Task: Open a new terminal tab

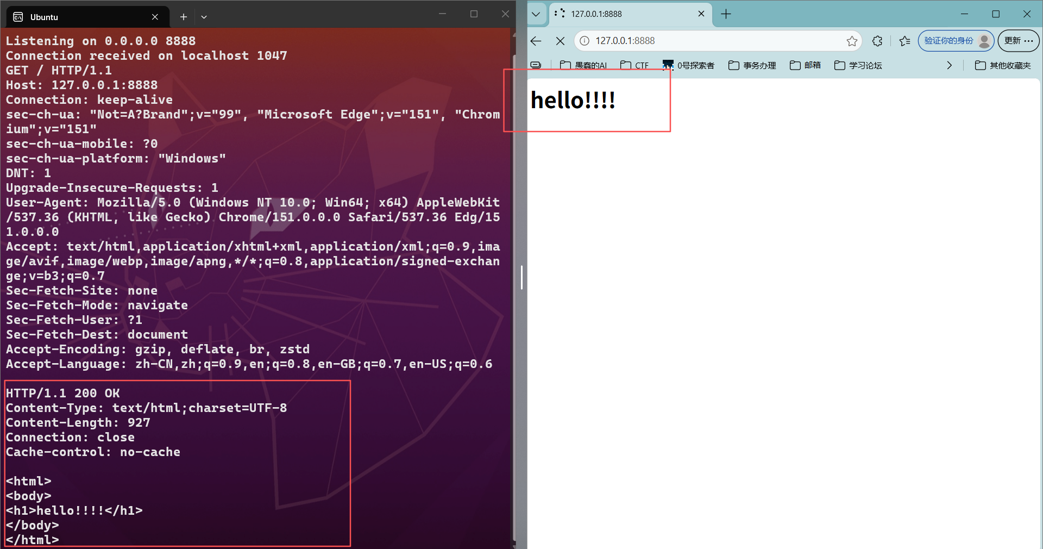Action: (x=184, y=17)
